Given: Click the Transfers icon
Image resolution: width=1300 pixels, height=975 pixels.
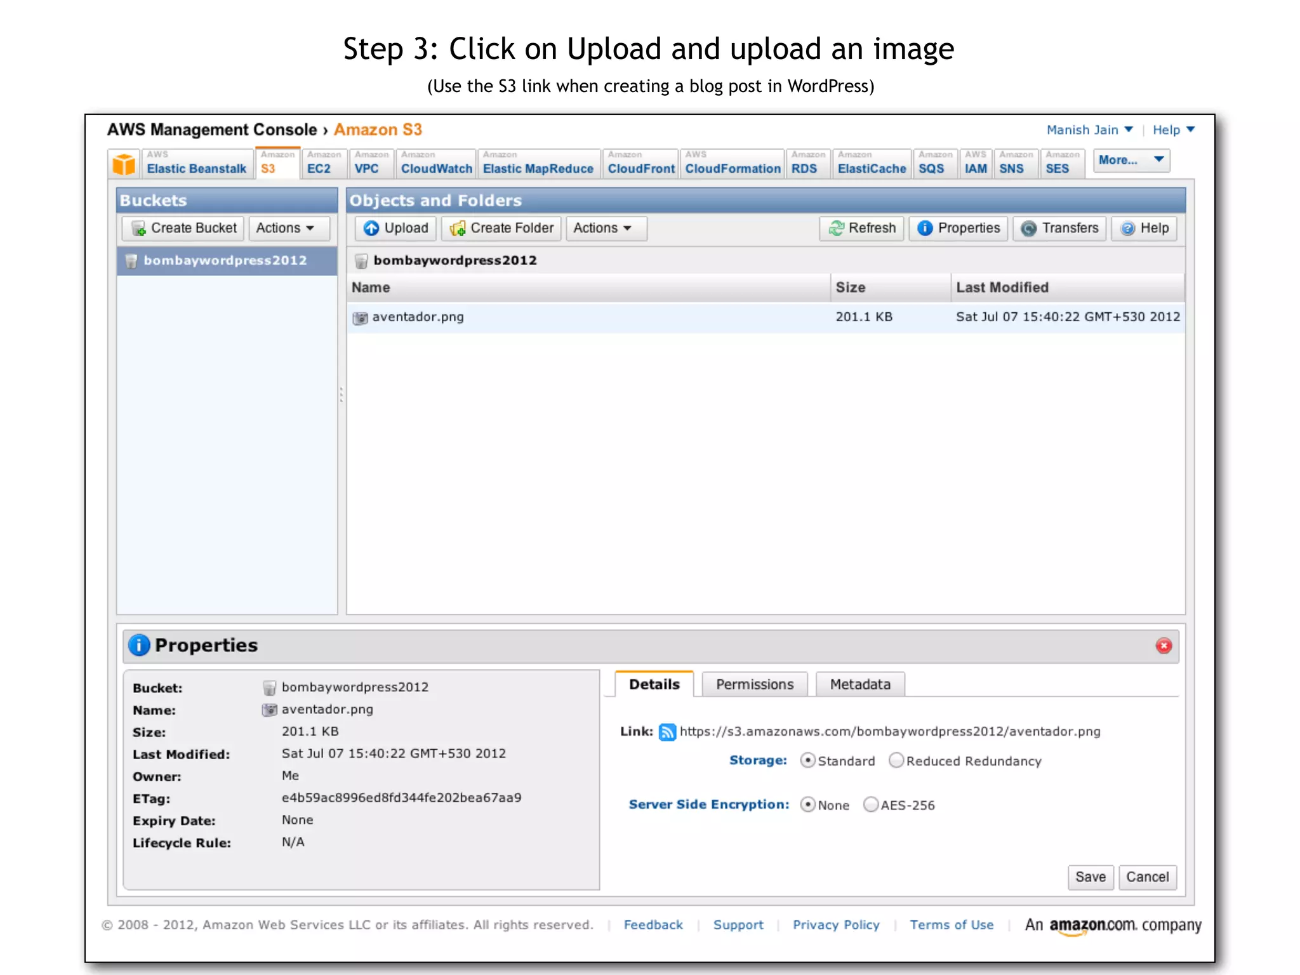Looking at the screenshot, I should [1029, 229].
